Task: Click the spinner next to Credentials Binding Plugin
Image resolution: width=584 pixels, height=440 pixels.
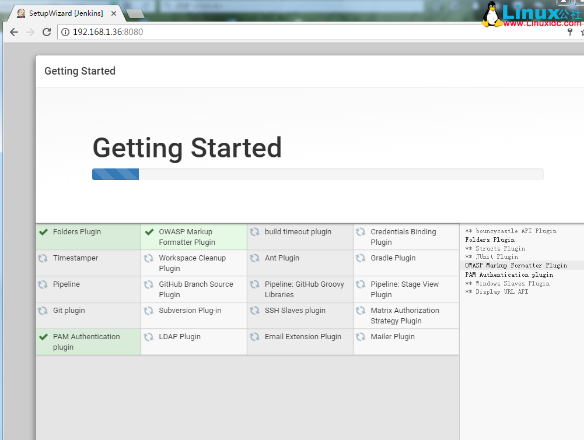Action: pyautogui.click(x=361, y=231)
